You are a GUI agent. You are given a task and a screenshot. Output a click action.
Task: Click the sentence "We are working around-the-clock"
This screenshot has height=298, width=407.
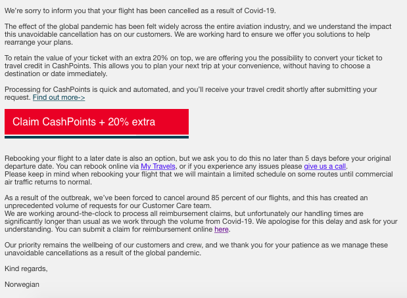(201, 221)
